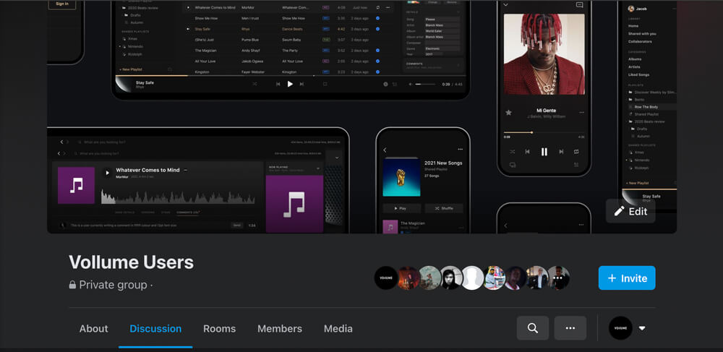723x352 pixels.
Task: Open the group cover photo
Action: (x=361, y=116)
